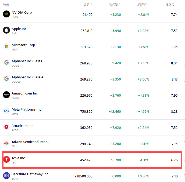
Task: Click the Taiwan Semiconductor logo icon
Action: 6,143
